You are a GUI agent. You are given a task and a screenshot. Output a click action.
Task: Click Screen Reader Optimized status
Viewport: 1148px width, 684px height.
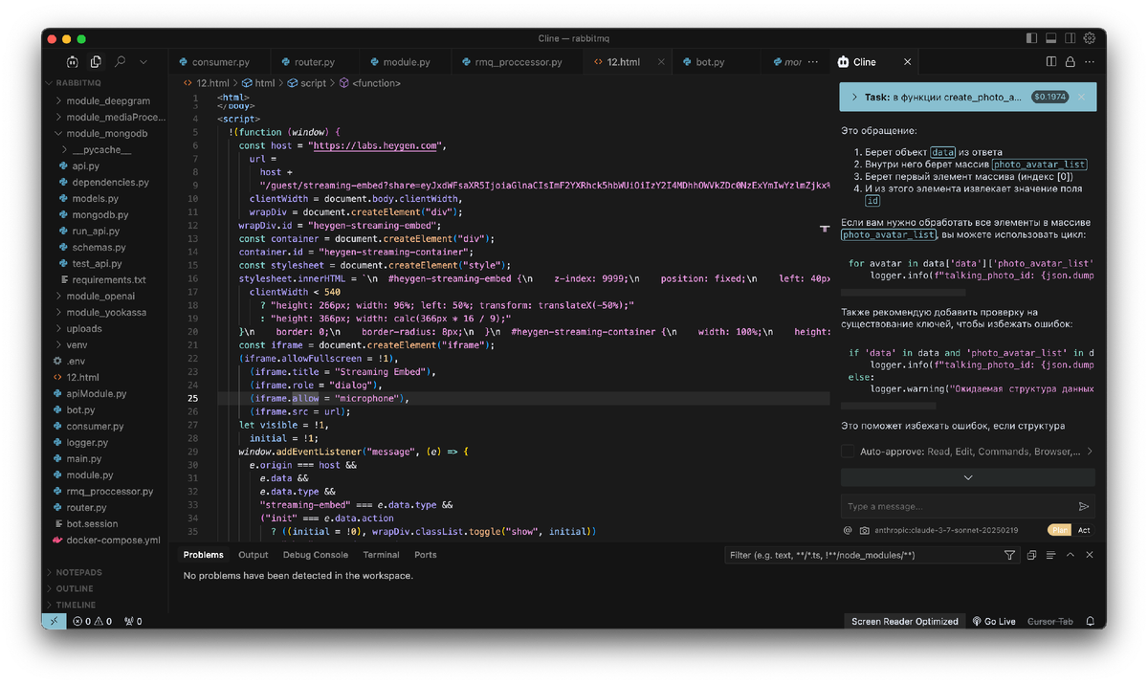[x=905, y=621]
